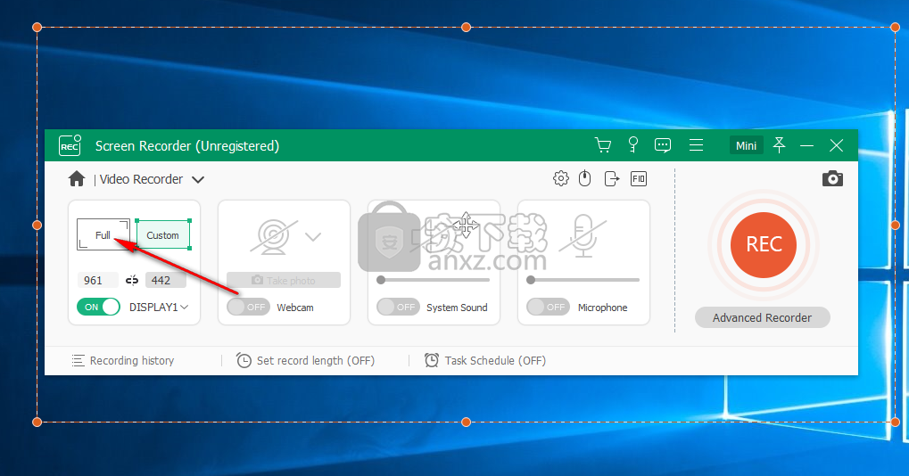Toggle the aspect ratio link icon

[x=132, y=280]
